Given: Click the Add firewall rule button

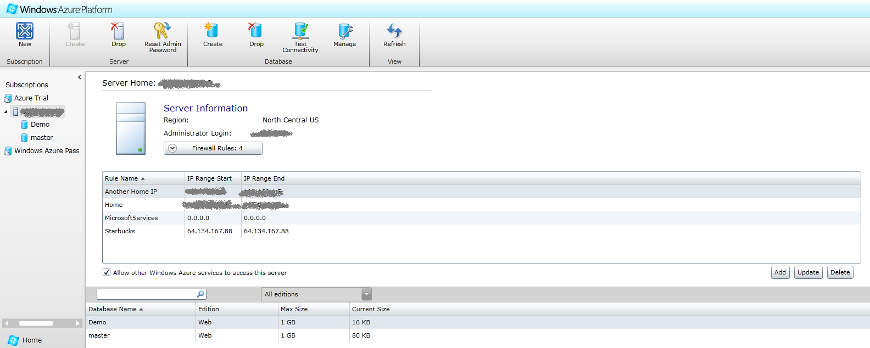Looking at the screenshot, I should point(780,272).
